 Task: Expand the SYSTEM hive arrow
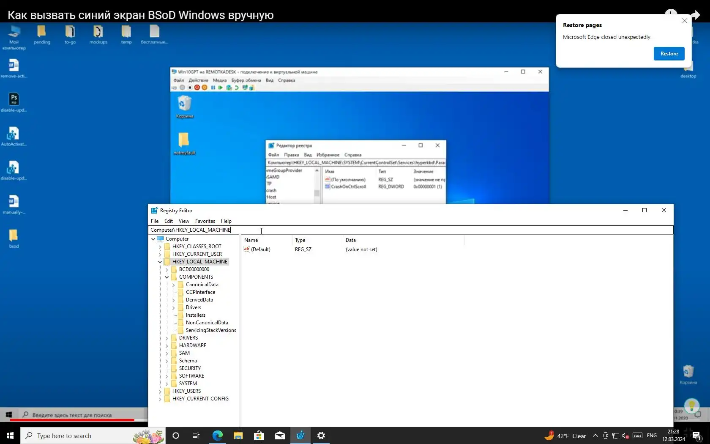(167, 384)
